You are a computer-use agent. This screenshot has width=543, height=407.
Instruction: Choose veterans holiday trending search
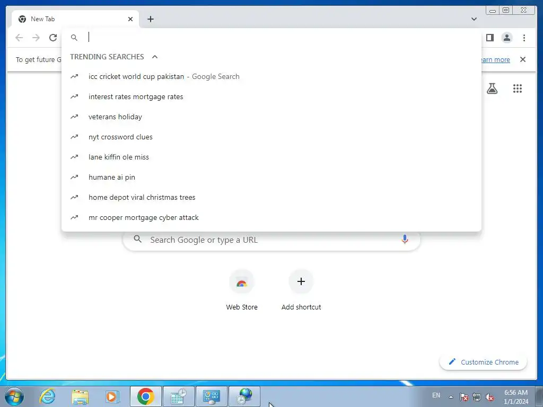[271, 117]
